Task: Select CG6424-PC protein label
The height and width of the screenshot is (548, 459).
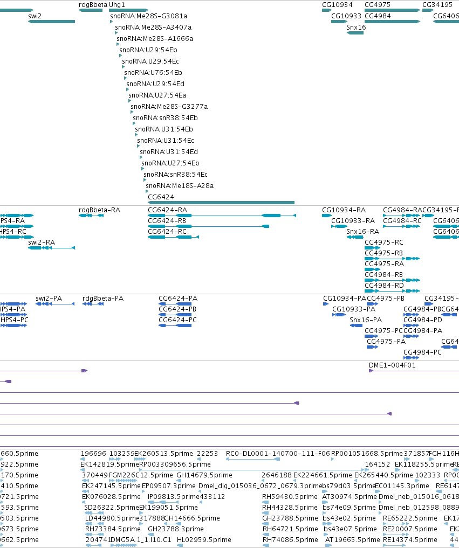Action: pyautogui.click(x=178, y=320)
